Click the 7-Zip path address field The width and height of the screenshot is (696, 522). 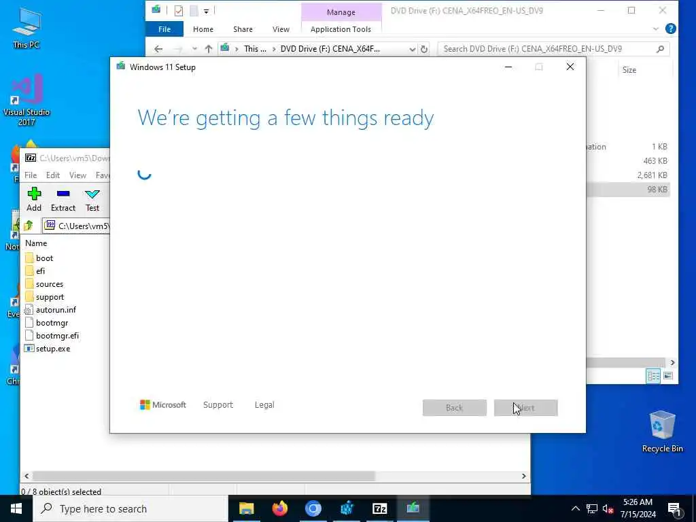pyautogui.click(x=76, y=226)
